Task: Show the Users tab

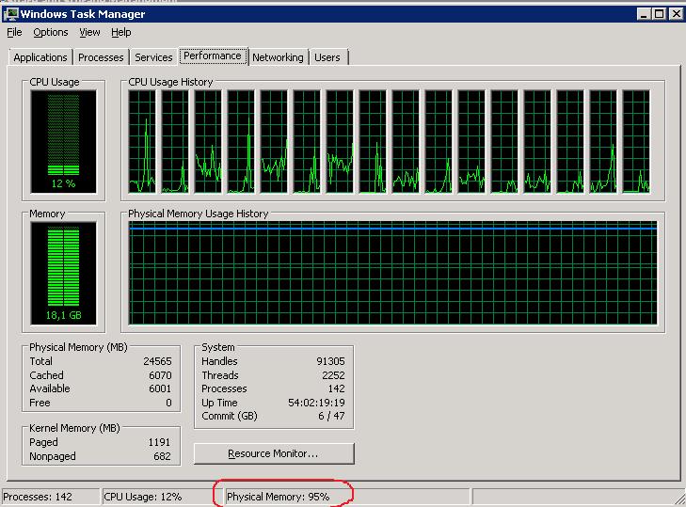Action: pos(327,57)
